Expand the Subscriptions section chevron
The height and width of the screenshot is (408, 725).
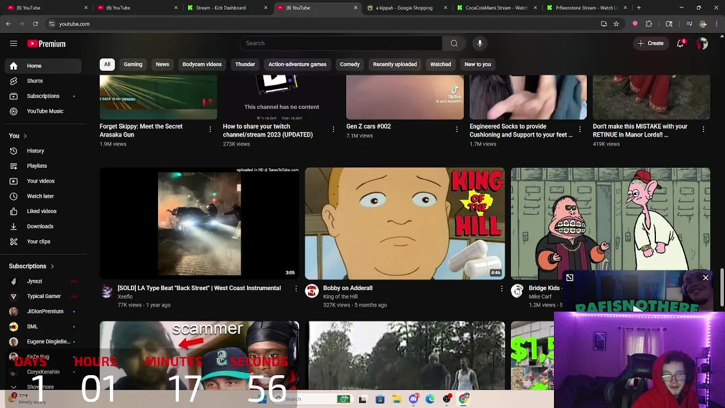(52, 266)
